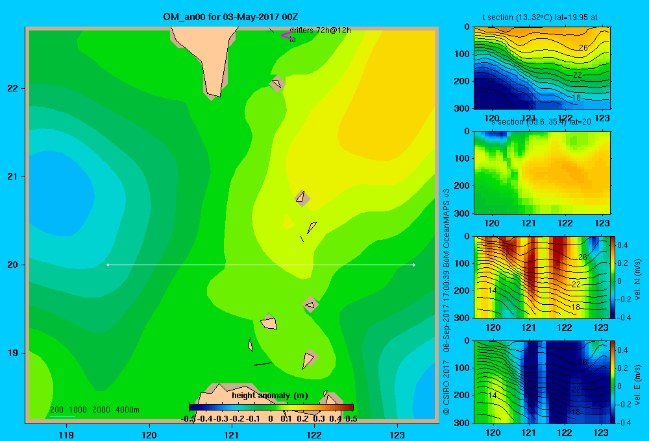This screenshot has width=649, height=441.
Task: Click the "vel. N (m/s)" axis label
Action: pos(637,280)
